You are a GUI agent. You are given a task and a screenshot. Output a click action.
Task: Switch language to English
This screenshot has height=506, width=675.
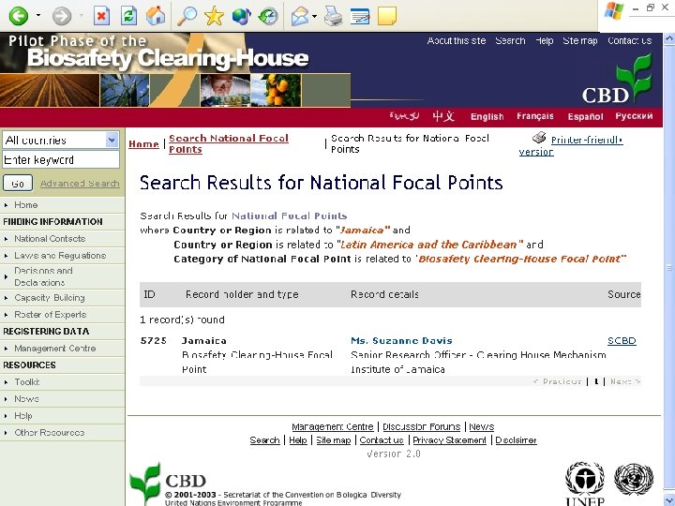point(487,116)
